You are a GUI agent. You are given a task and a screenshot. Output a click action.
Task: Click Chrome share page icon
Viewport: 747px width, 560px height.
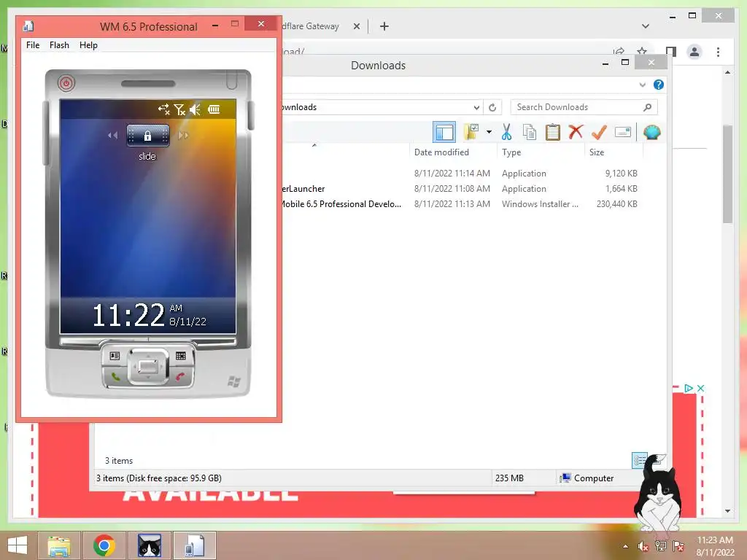pyautogui.click(x=619, y=51)
